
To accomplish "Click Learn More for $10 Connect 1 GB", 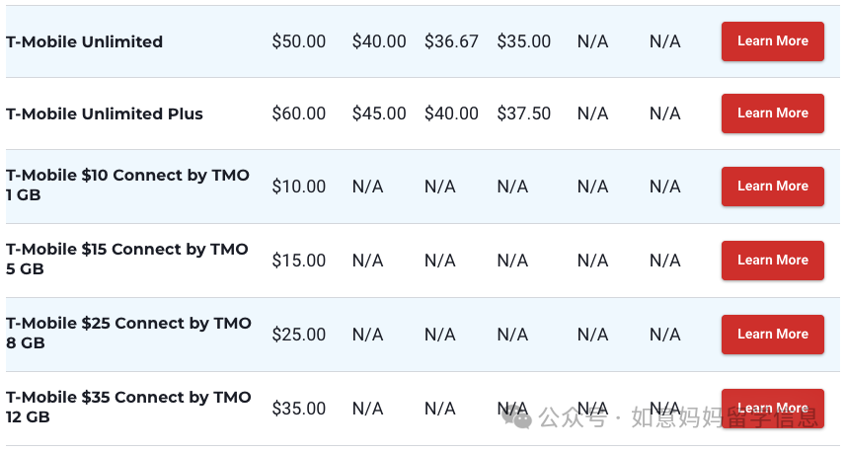I will [x=773, y=187].
